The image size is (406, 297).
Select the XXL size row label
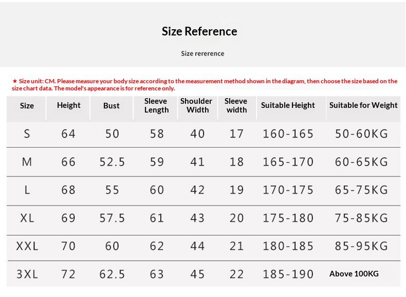[x=27, y=246]
